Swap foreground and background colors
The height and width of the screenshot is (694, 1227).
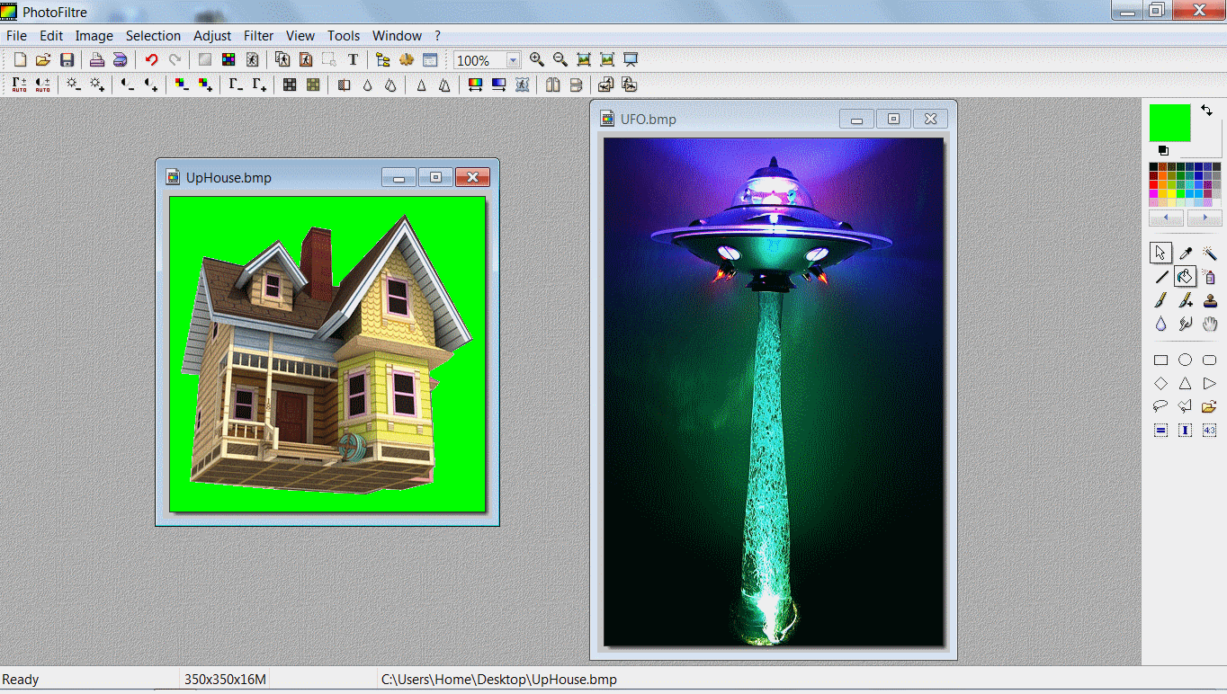pos(1206,110)
